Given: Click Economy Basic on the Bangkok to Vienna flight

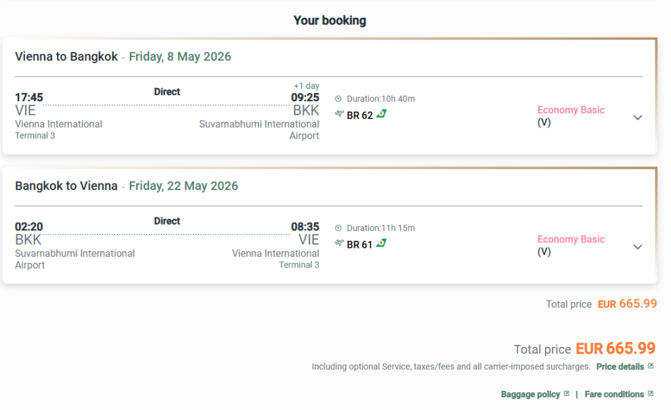Looking at the screenshot, I should tap(571, 240).
